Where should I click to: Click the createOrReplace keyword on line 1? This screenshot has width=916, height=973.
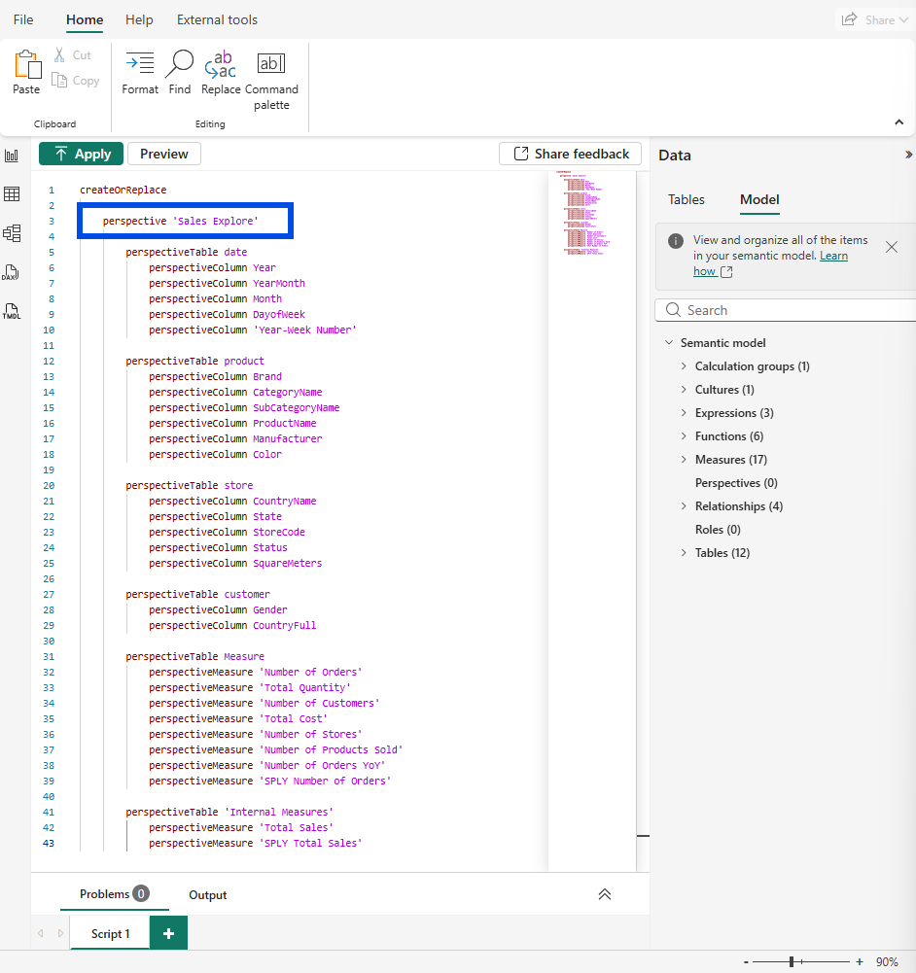tap(123, 190)
